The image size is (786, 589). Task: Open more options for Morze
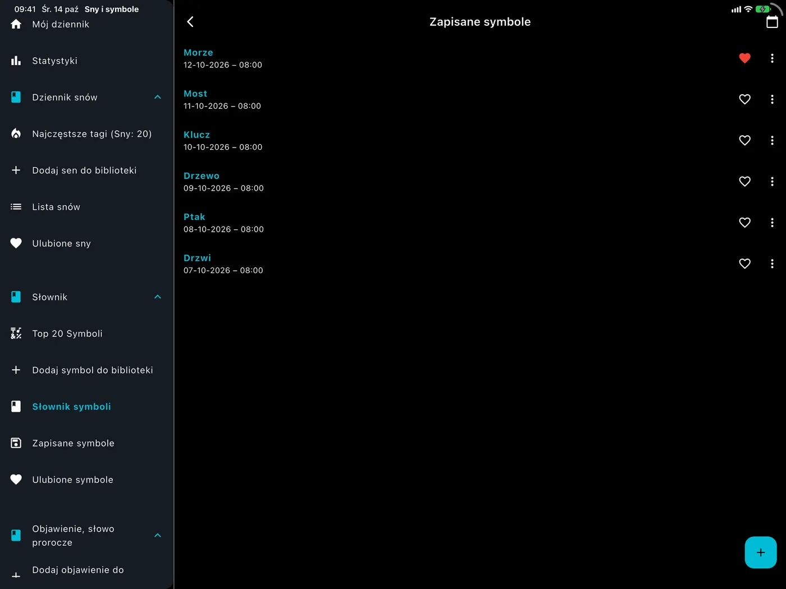[x=772, y=58]
